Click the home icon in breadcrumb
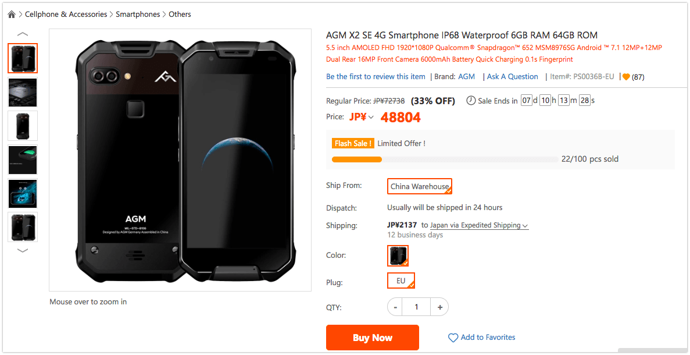690x355 pixels. click(x=12, y=15)
